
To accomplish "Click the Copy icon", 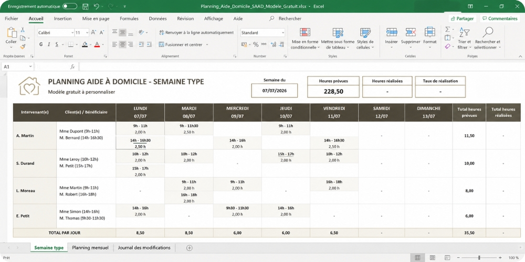I will pyautogui.click(x=23, y=38).
